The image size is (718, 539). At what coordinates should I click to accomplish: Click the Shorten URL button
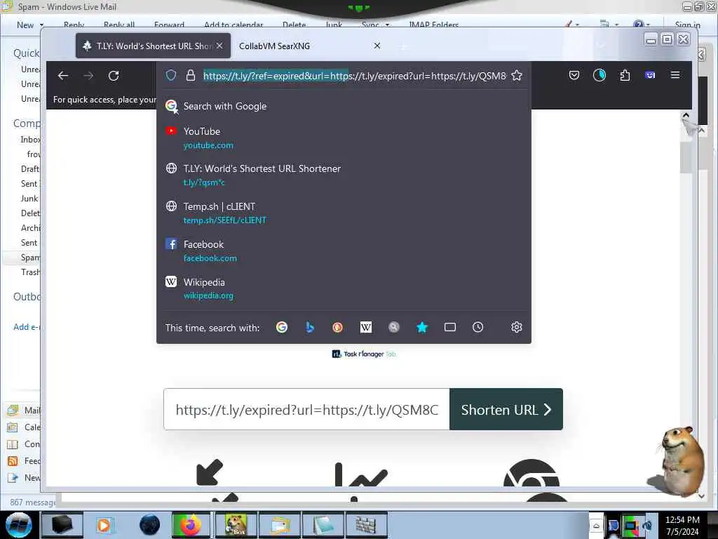pos(506,409)
